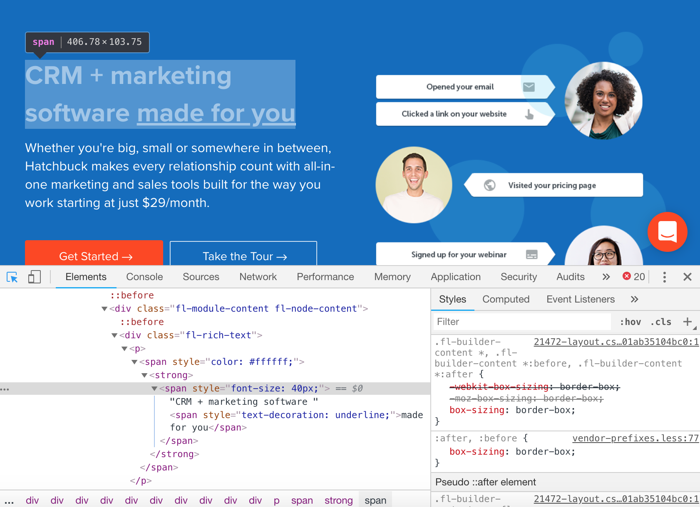Toggle the device toolbar icon
This screenshot has height=507, width=700.
point(34,277)
